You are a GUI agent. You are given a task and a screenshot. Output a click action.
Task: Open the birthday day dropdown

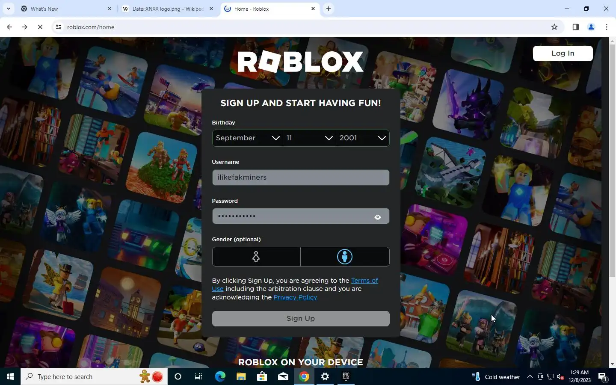pos(310,138)
